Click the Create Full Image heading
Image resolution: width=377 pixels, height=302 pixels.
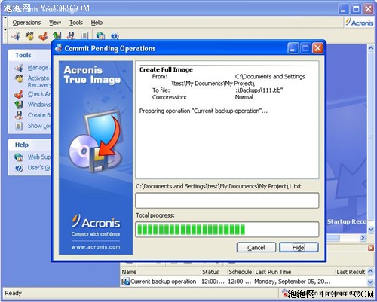166,69
